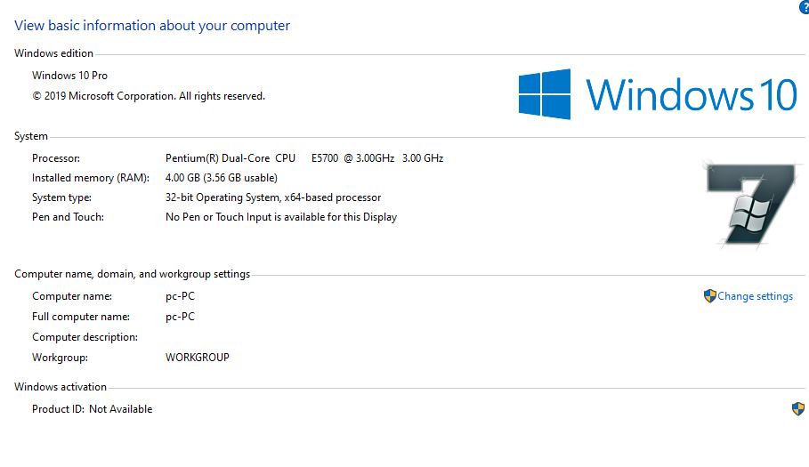This screenshot has height=467, width=809.
Task: Click the Pentium Dual-Core processor value
Action: [303, 158]
